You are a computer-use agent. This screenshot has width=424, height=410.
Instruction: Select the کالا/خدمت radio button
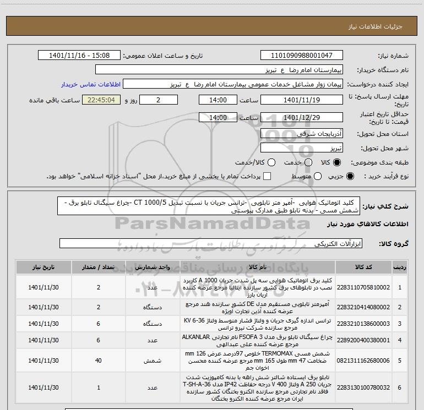pos(271,162)
